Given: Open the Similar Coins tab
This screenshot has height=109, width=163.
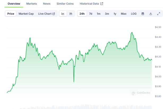Looking at the screenshot, I should (65, 4).
